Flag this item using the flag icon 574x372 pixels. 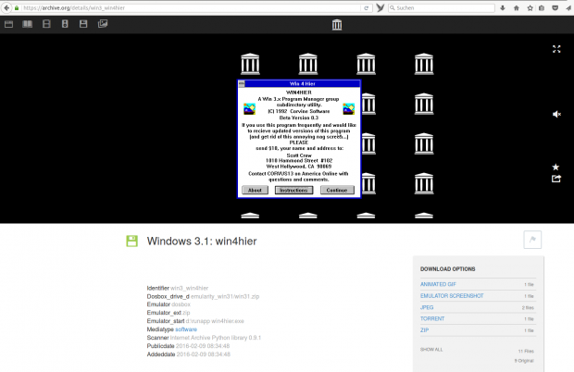point(532,240)
